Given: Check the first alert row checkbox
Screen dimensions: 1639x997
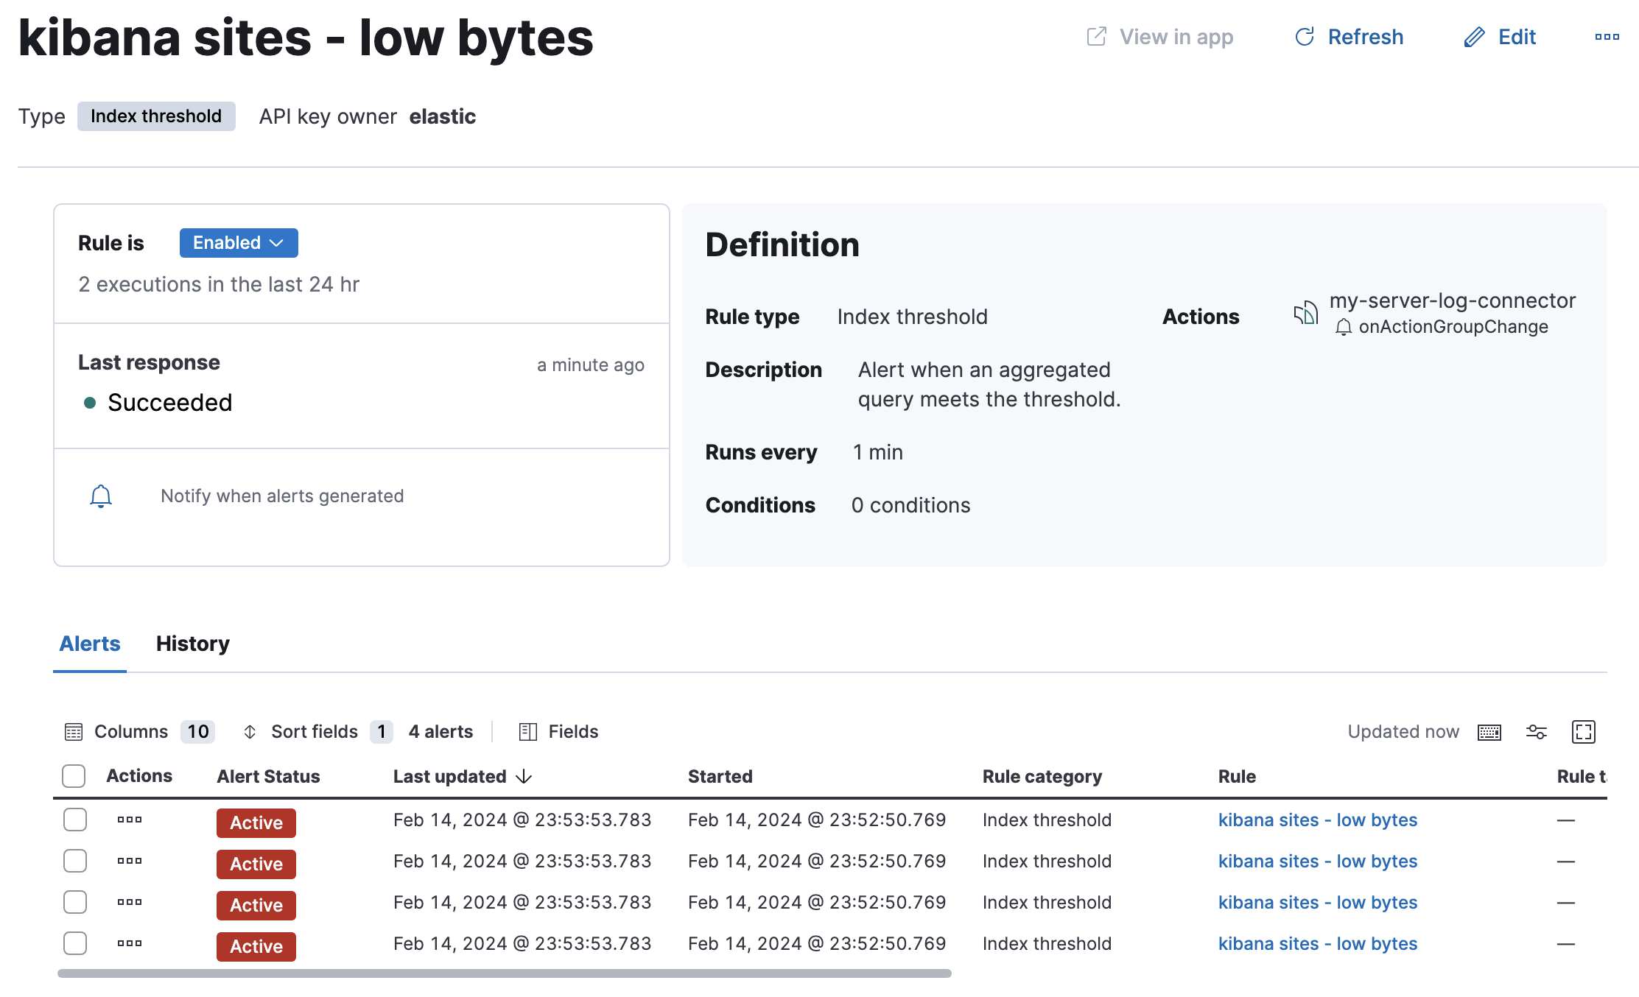Looking at the screenshot, I should [x=74, y=819].
